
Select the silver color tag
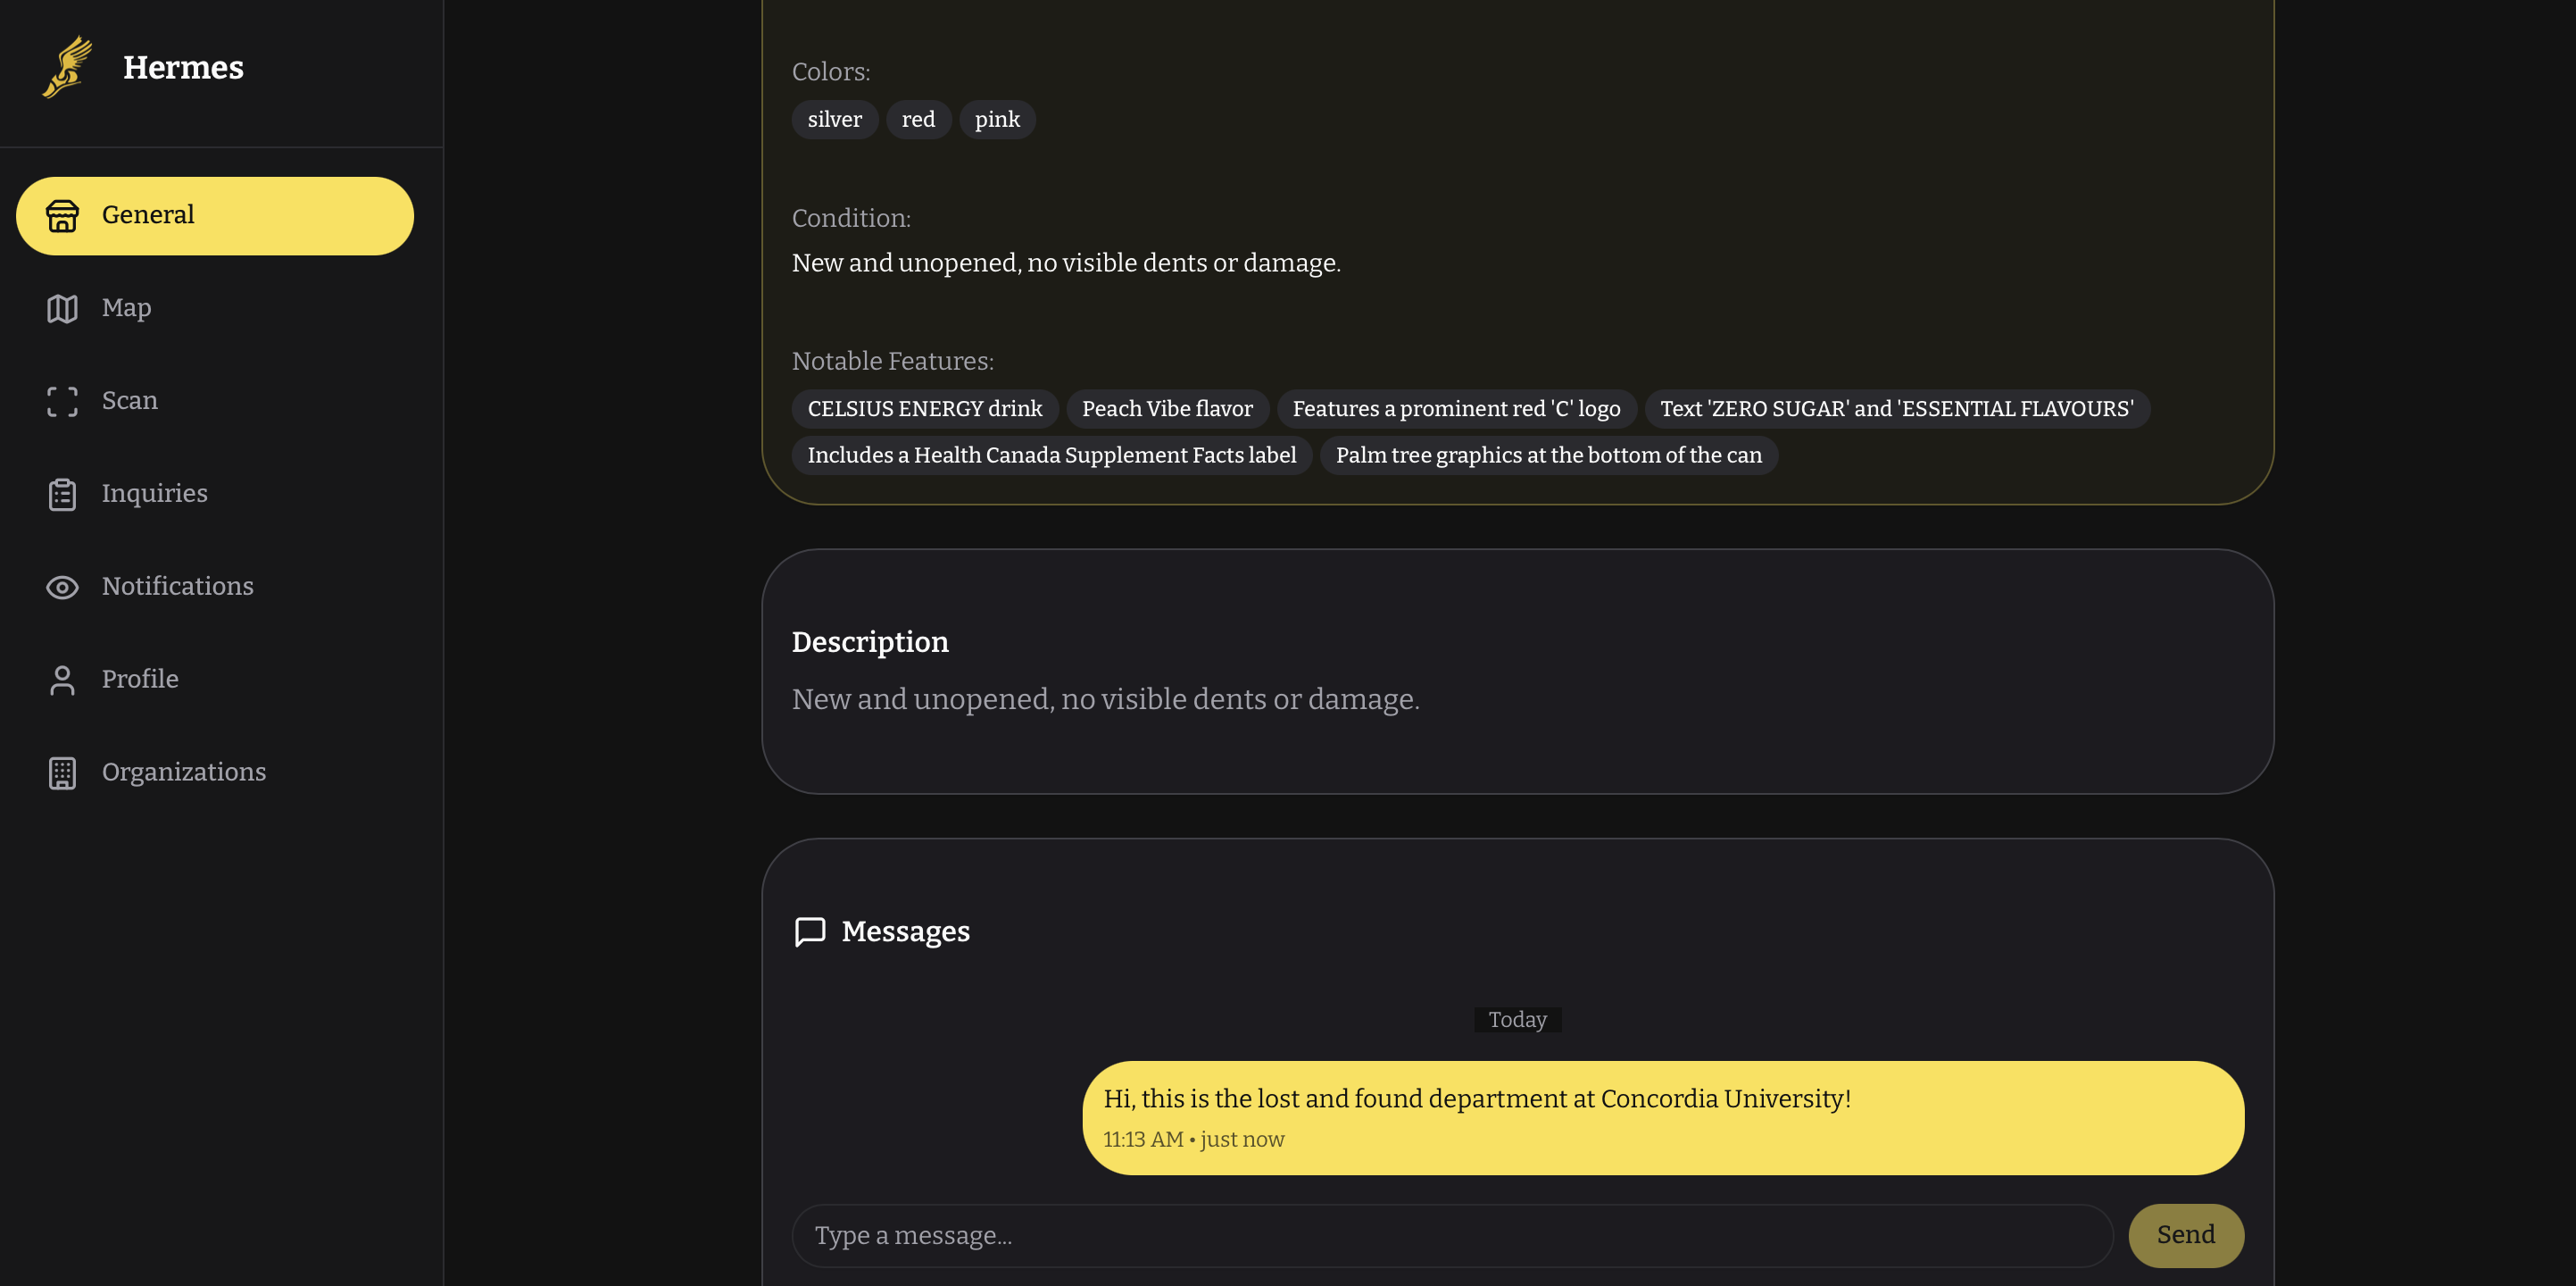tap(834, 119)
